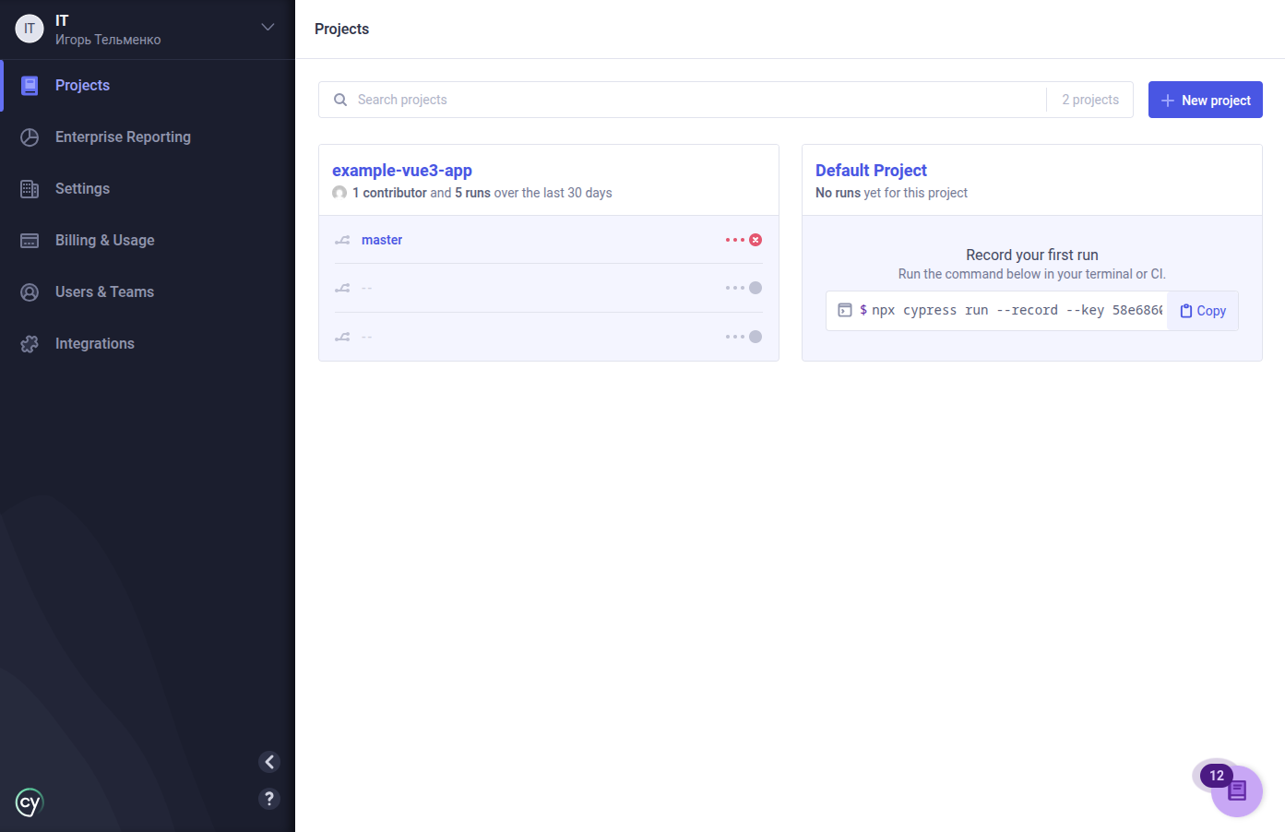Open Billing & Usage page
Screen dimensions: 1285x832
pos(148,241)
